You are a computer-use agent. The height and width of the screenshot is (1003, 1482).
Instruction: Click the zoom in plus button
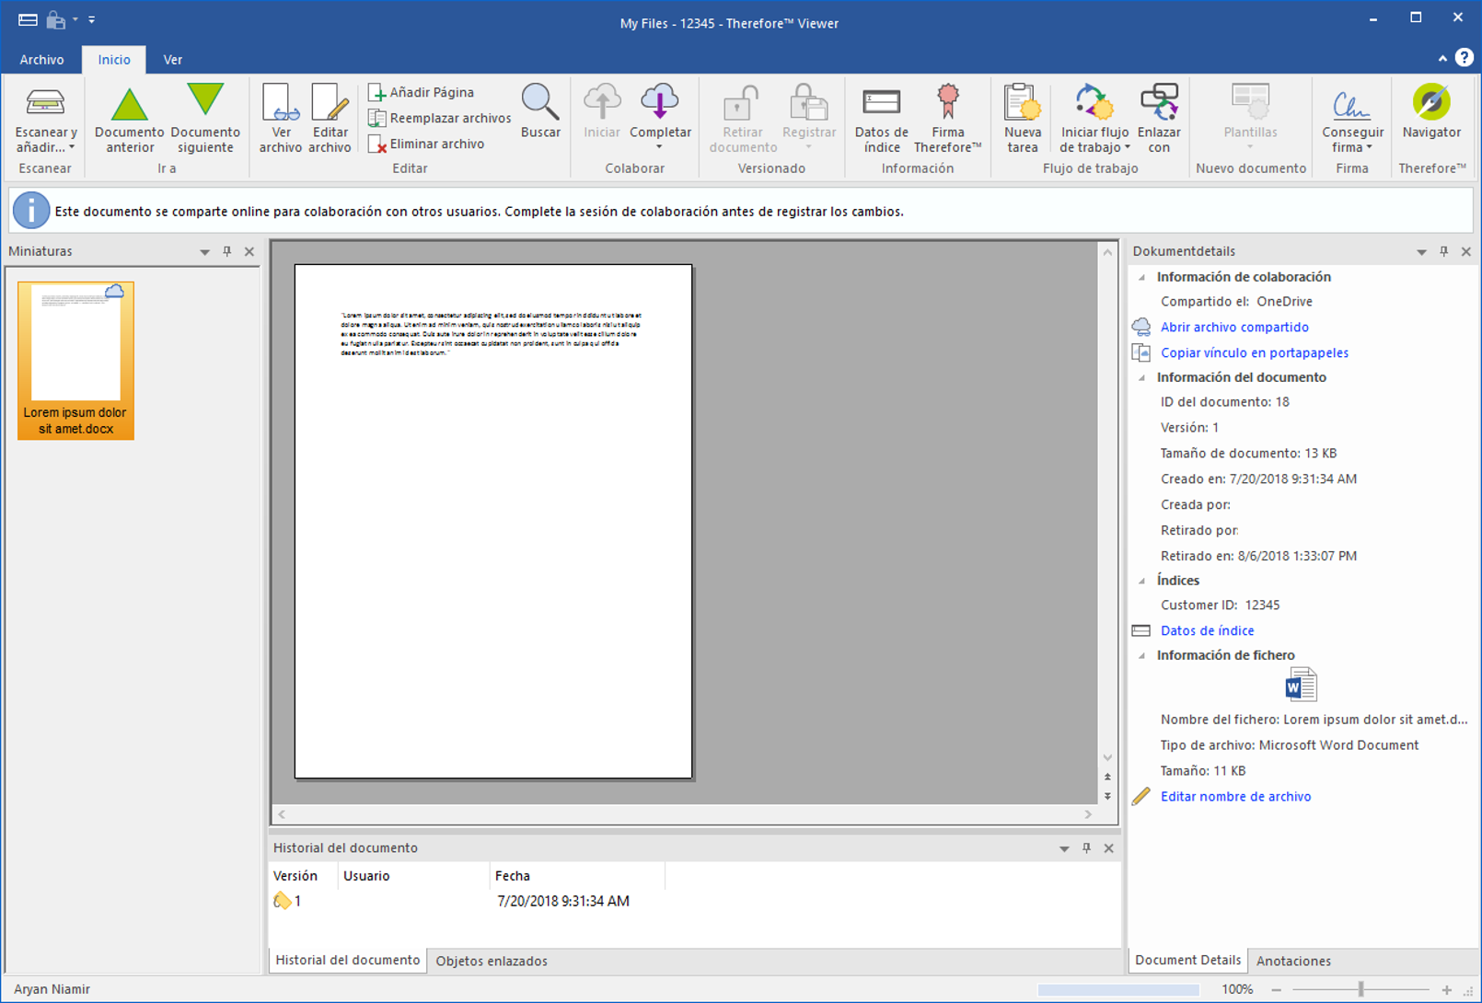click(x=1447, y=990)
